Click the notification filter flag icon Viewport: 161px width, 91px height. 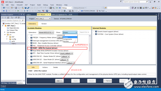click(x=121, y=2)
